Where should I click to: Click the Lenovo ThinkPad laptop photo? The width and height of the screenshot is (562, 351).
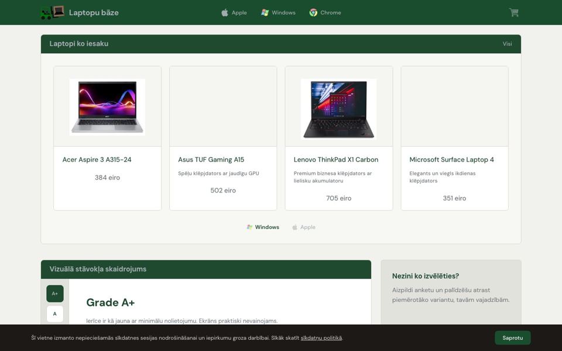(x=339, y=109)
